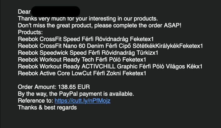Select the ACTIVCHILL Graphic Póló line

click(110, 66)
